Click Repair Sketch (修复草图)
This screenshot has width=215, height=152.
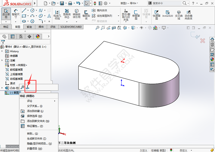click(136, 15)
